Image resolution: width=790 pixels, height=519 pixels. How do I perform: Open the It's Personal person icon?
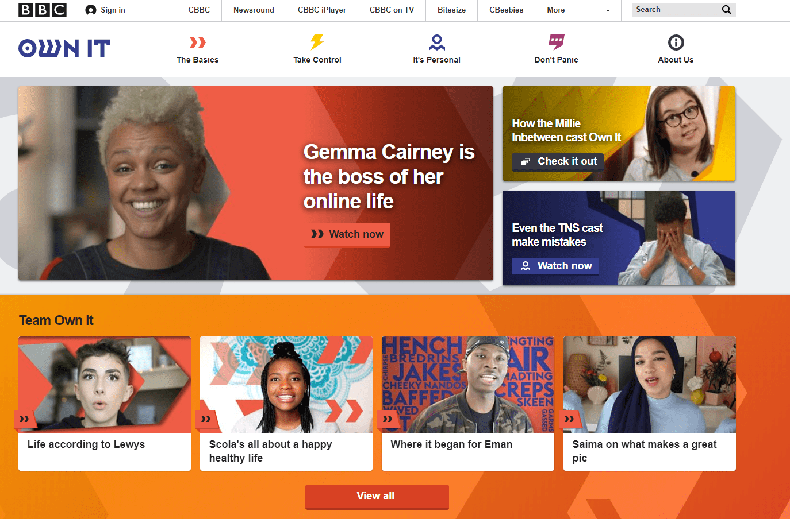(x=437, y=42)
